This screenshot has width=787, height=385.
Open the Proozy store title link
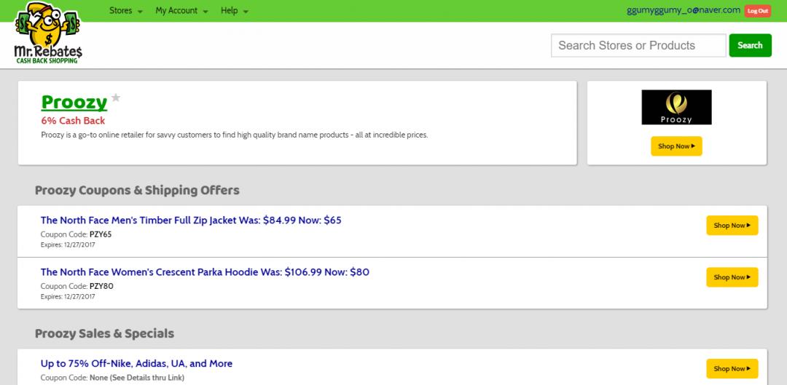coord(74,102)
